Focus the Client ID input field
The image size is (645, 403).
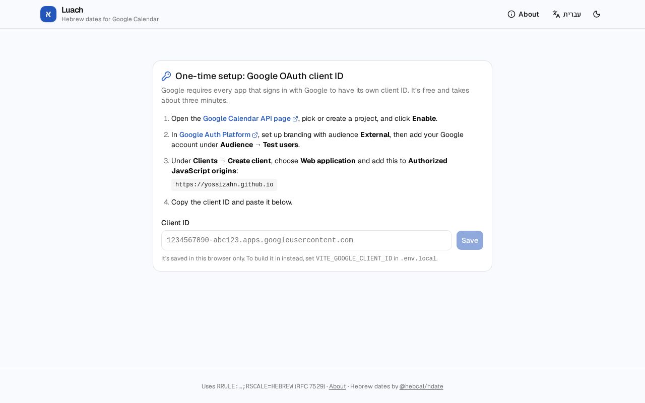306,240
